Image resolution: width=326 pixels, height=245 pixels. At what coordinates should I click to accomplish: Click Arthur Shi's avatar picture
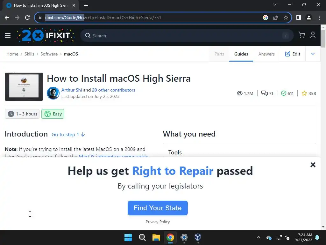click(x=53, y=93)
